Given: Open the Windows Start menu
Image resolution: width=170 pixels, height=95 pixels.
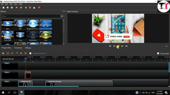Looking at the screenshot, I should point(3,93).
